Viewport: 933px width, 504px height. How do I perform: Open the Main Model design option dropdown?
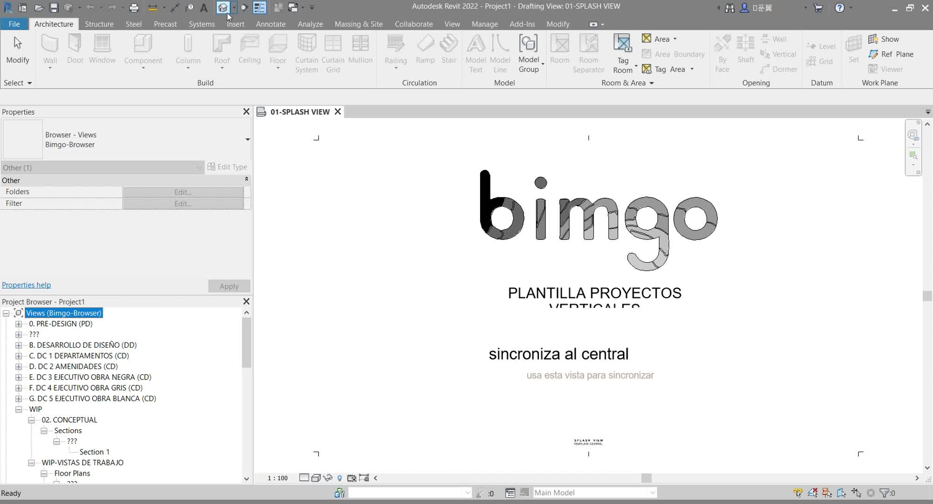point(652,493)
